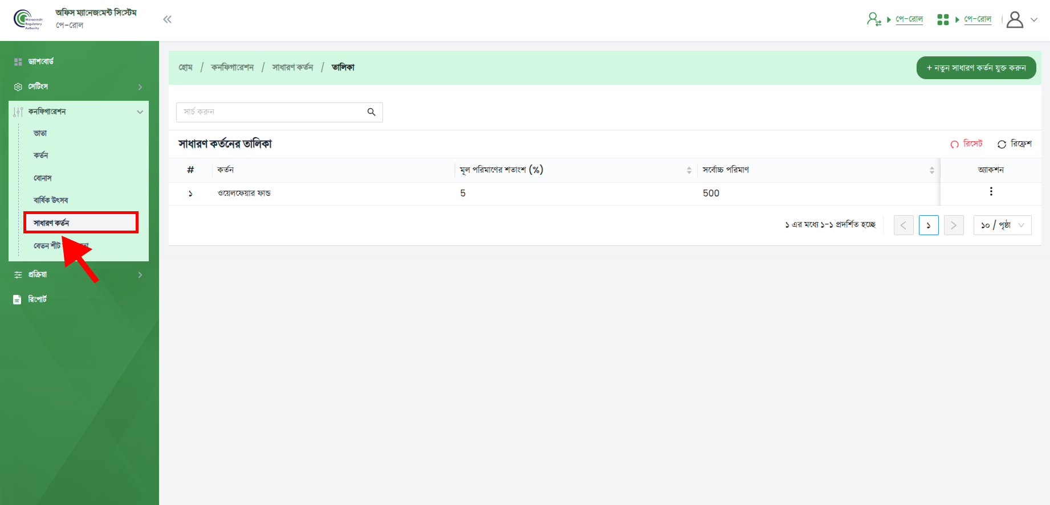Select সাধারণ কর্তন submenu item
Screen dimensions: 1050x505
tap(80, 223)
